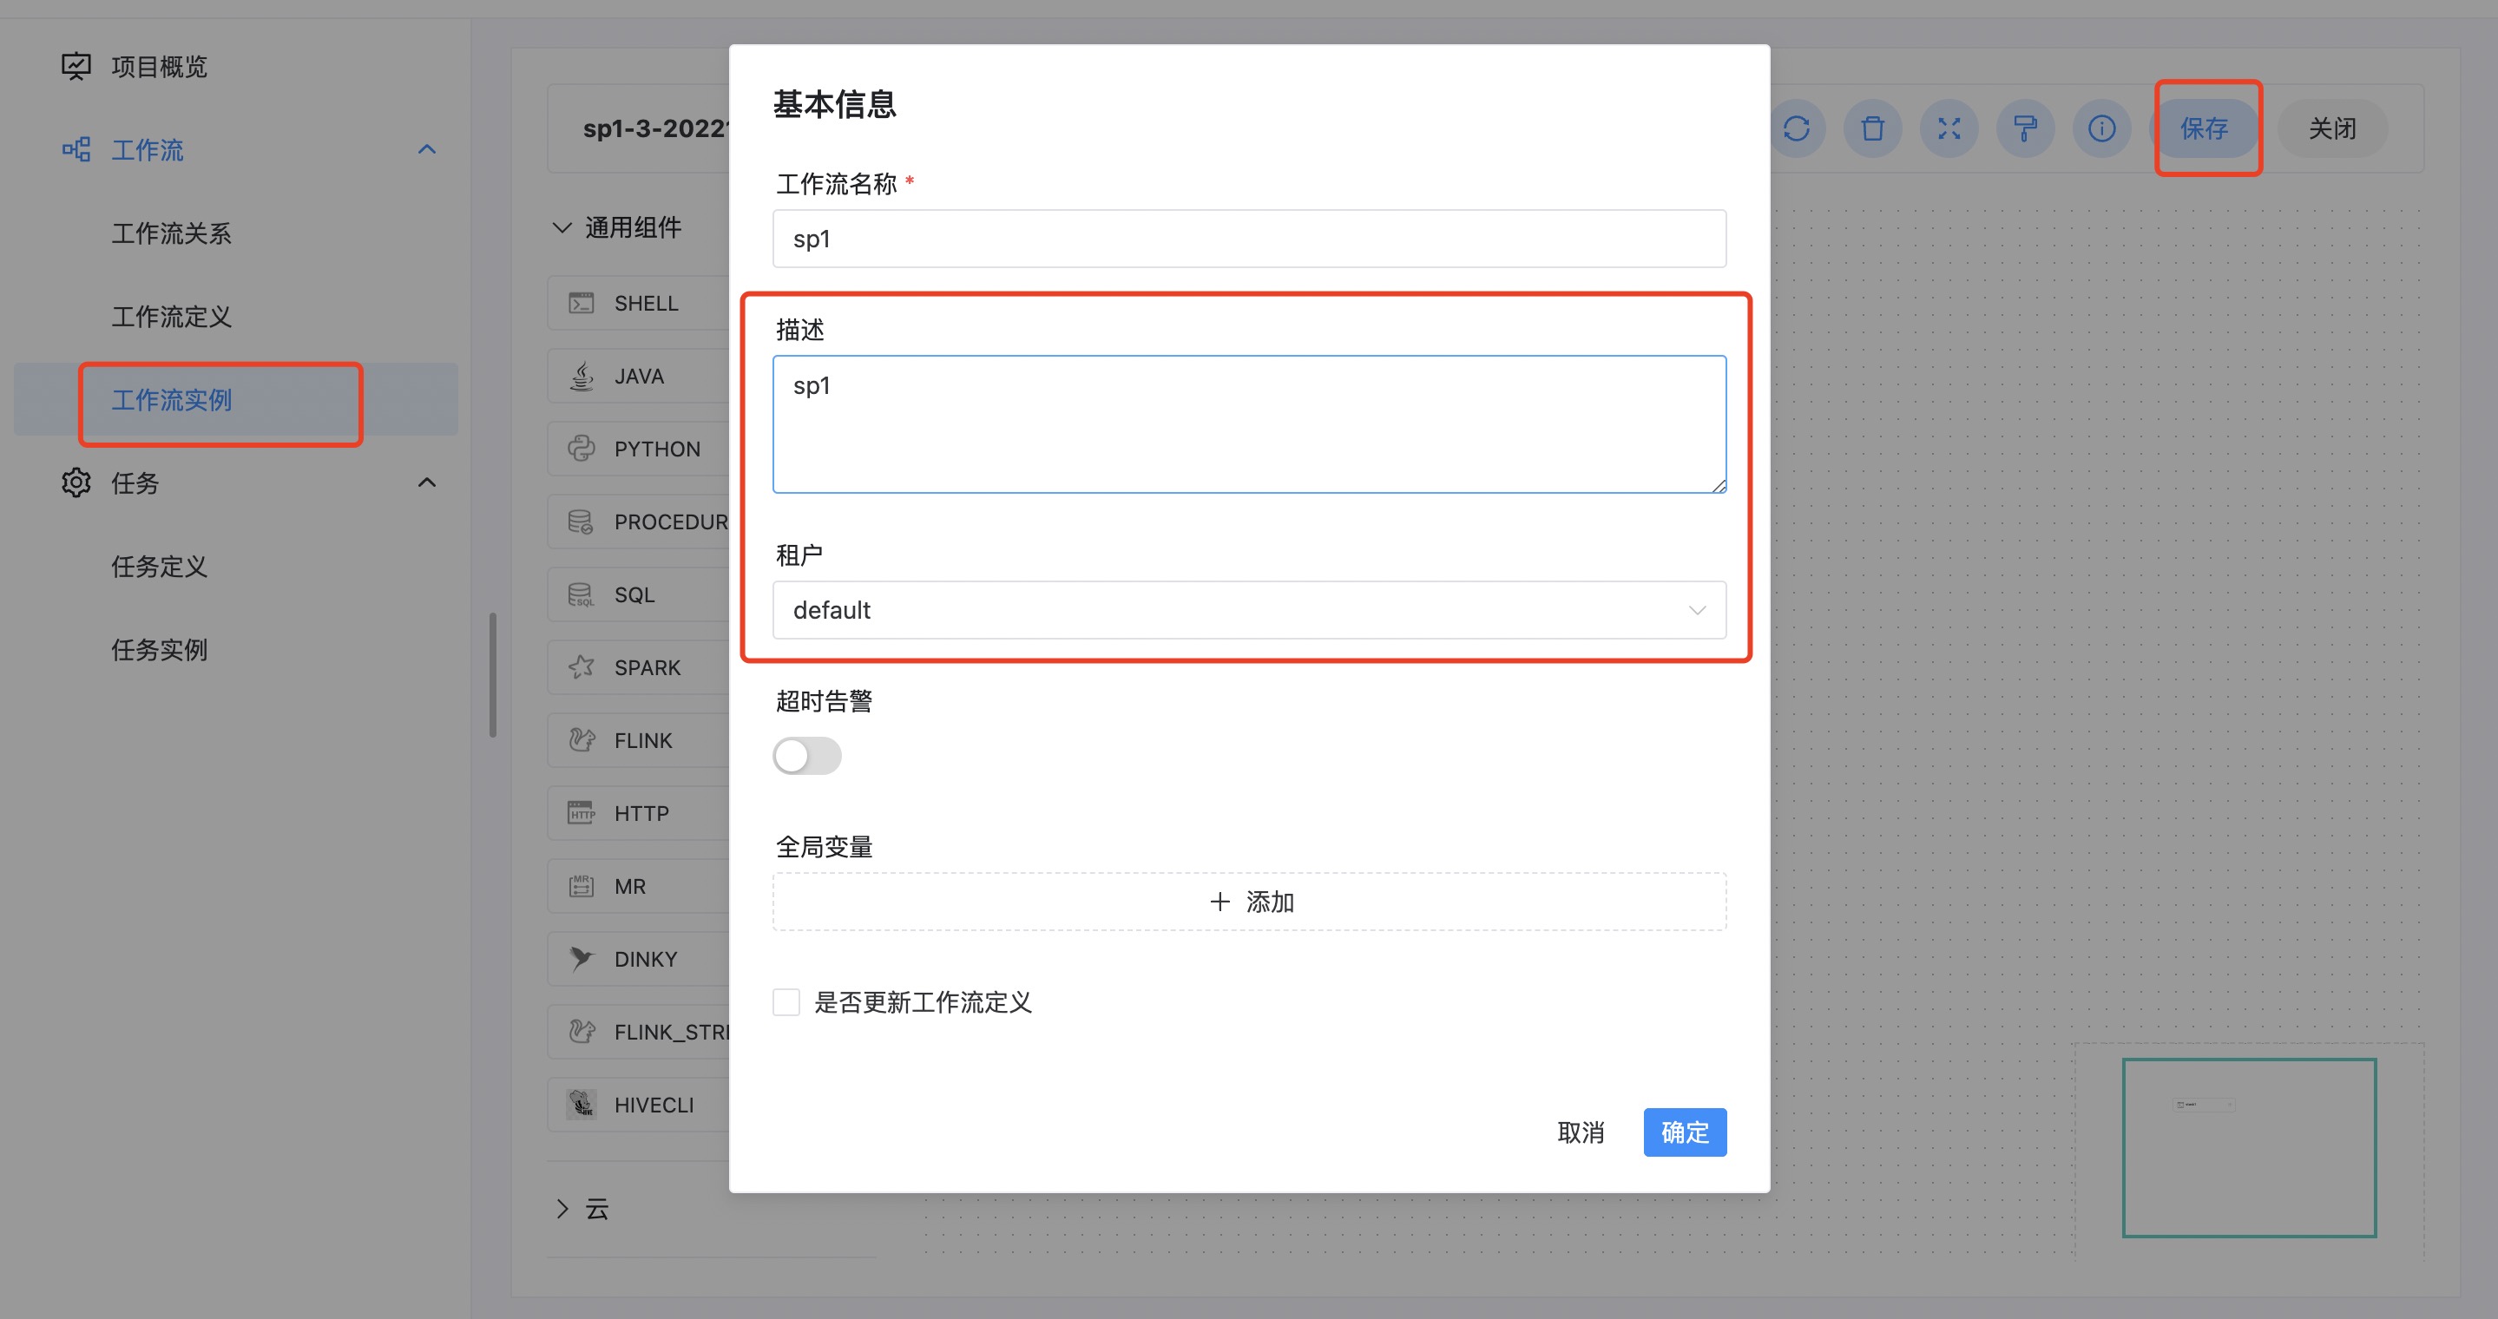2498x1319 pixels.
Task: Click the SHELL task component icon
Action: (582, 304)
